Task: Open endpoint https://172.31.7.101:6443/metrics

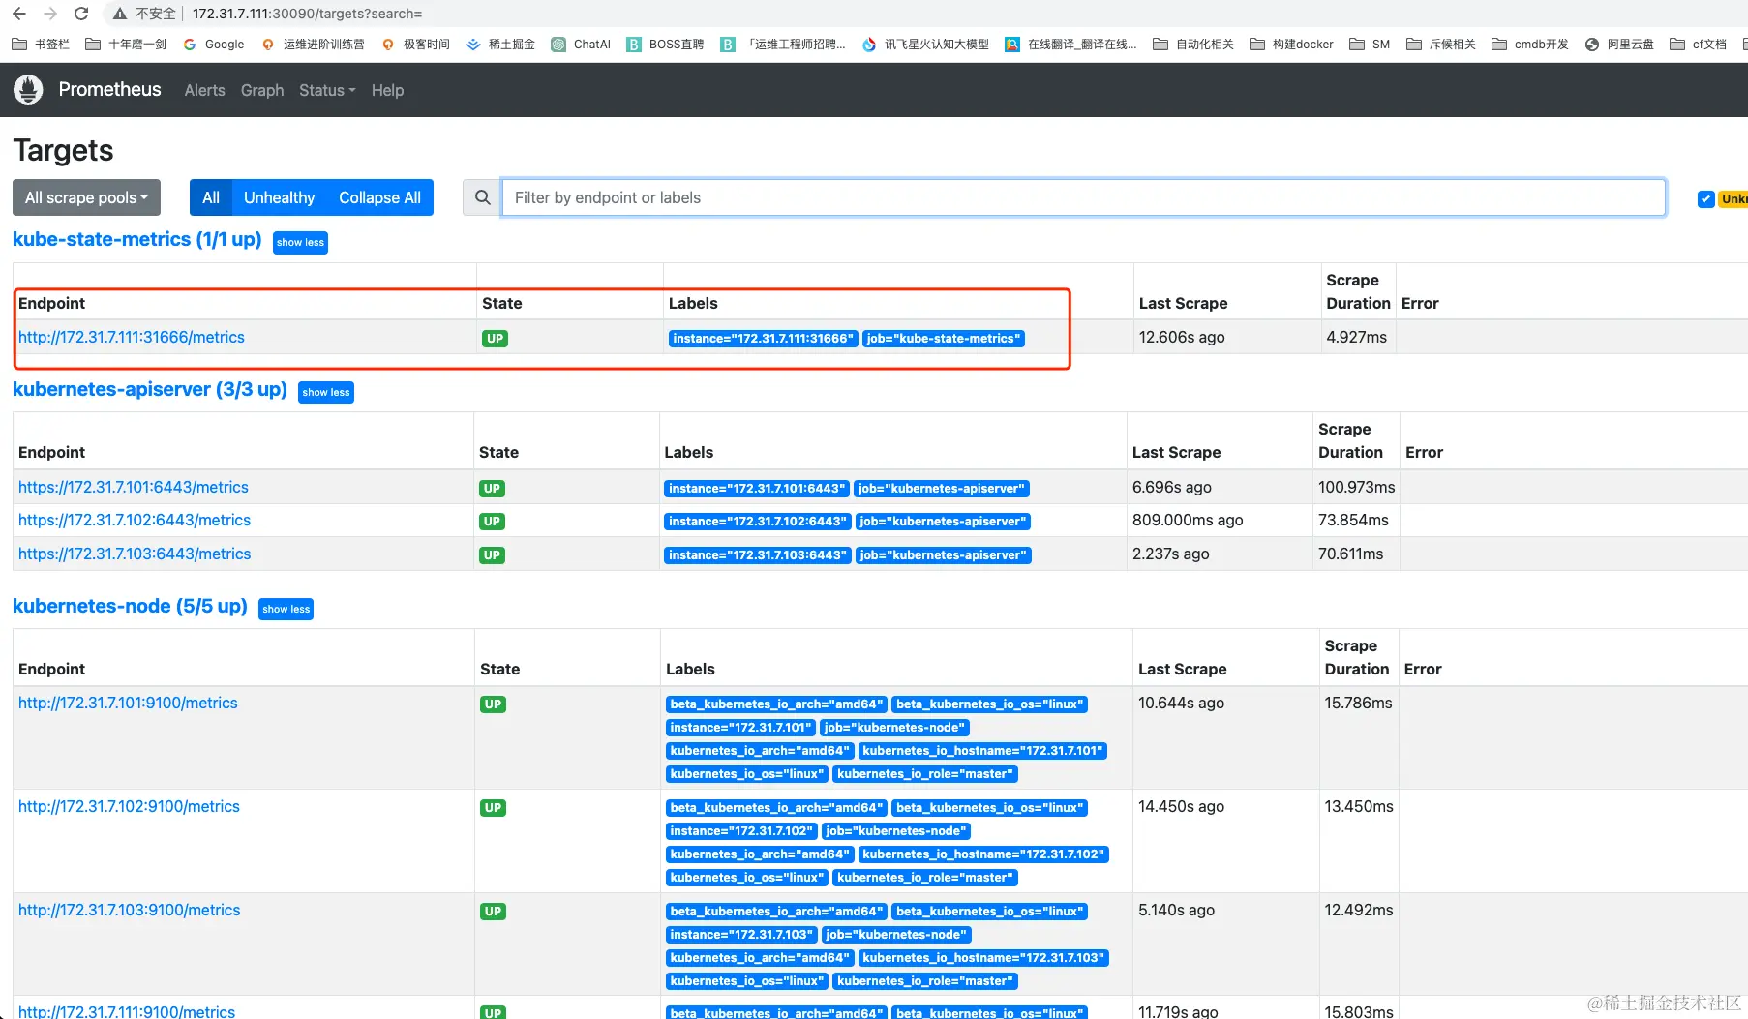Action: (134, 487)
